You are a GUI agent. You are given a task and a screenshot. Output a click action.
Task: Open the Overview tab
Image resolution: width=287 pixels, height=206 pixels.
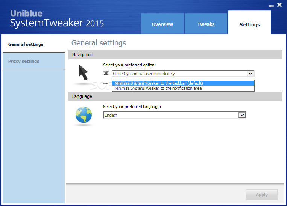coord(162,24)
